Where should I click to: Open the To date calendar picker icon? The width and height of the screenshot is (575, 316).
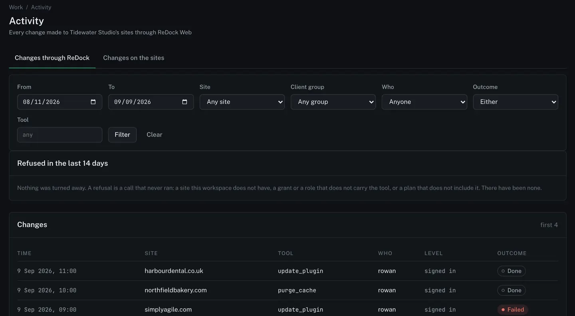click(x=184, y=102)
